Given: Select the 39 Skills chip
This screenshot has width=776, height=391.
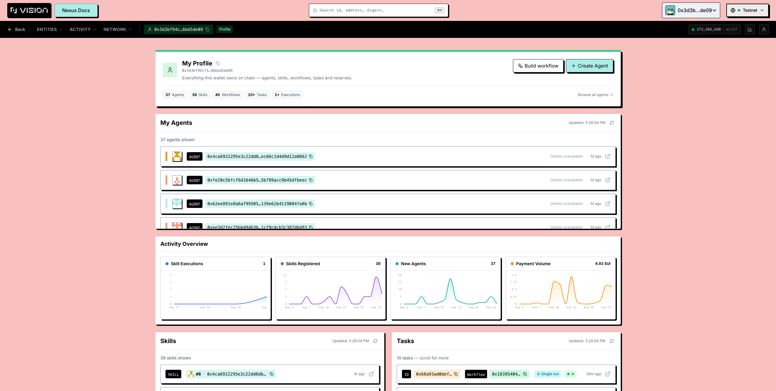Looking at the screenshot, I should coord(199,95).
